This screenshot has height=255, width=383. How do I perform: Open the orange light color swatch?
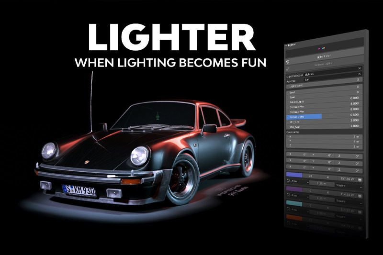(x=294, y=218)
